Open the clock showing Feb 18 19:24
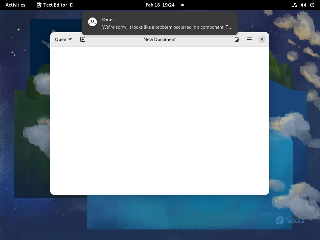 pos(160,5)
